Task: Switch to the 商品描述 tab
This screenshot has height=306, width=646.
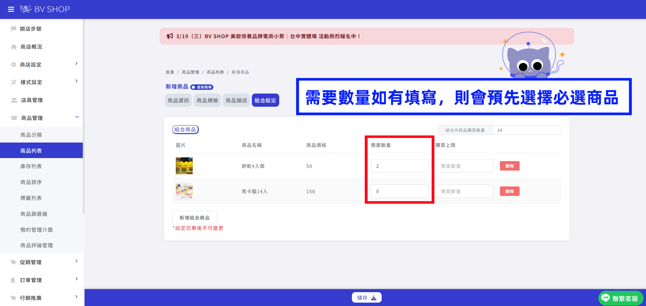Action: point(237,100)
